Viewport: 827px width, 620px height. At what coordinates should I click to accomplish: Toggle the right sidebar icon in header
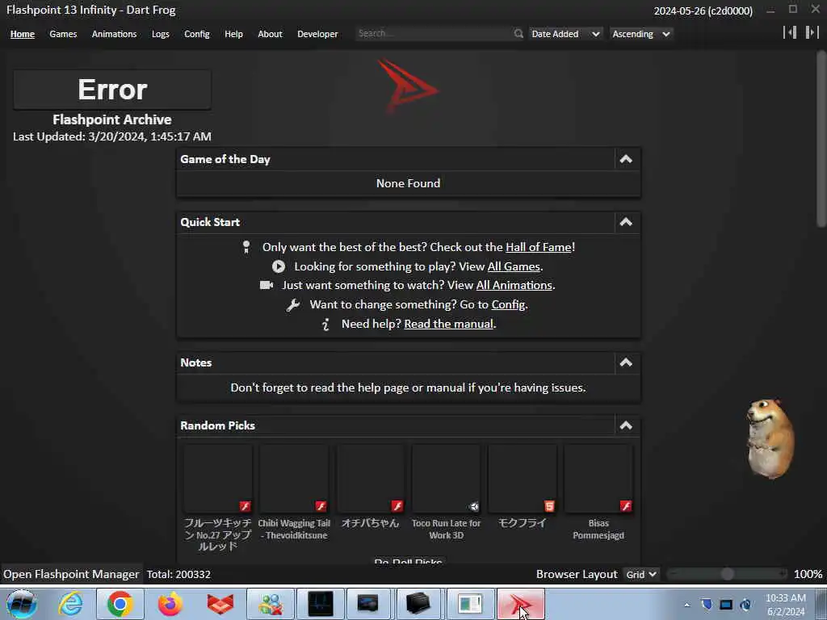point(812,32)
